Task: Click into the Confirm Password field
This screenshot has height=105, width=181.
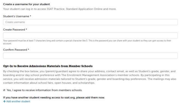Action: tap(90, 56)
